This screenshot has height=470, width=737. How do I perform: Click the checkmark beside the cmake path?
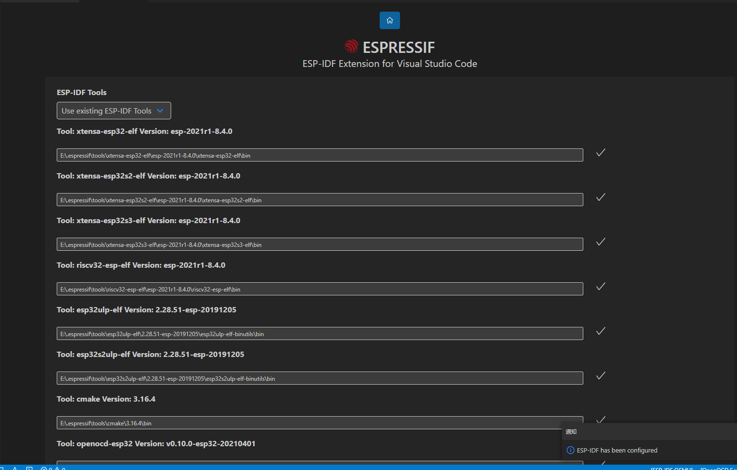601,419
